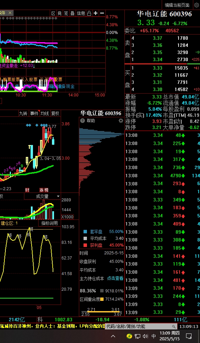Click the 大单净量 -0.62 value

coord(194,127)
